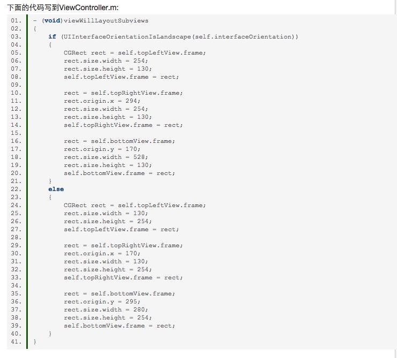Click line 08 topLeftView.frame assignment
The height and width of the screenshot is (358, 397).
click(121, 77)
